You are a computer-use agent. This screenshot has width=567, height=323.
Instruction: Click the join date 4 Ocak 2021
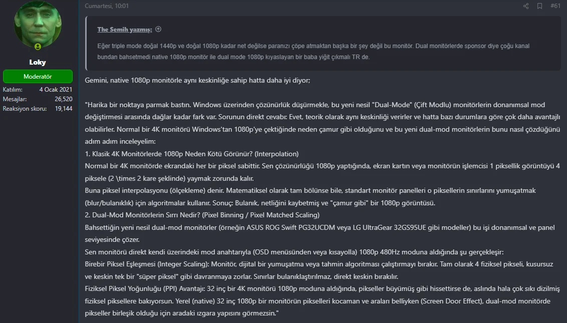tap(56, 89)
